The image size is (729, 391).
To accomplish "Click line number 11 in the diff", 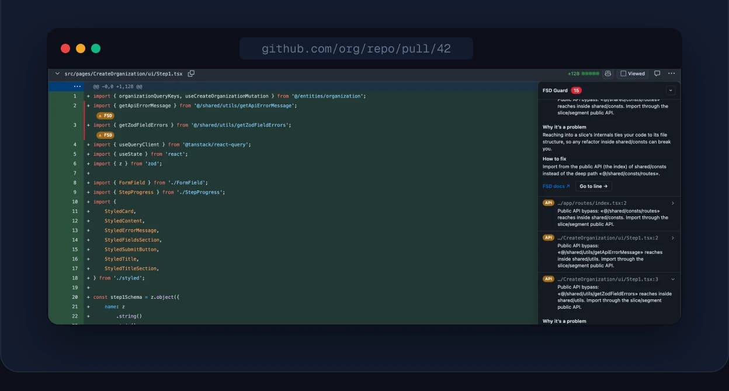I will [75, 211].
